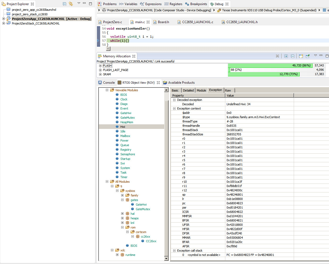Click the SRAM usage bar showing 73%
This screenshot has width=329, height=264.
coord(264,74)
